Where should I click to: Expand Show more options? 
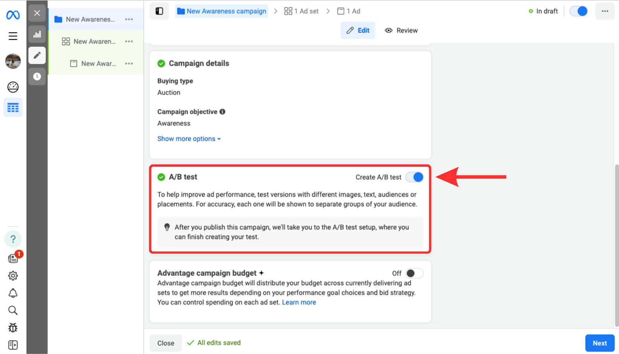tap(189, 139)
